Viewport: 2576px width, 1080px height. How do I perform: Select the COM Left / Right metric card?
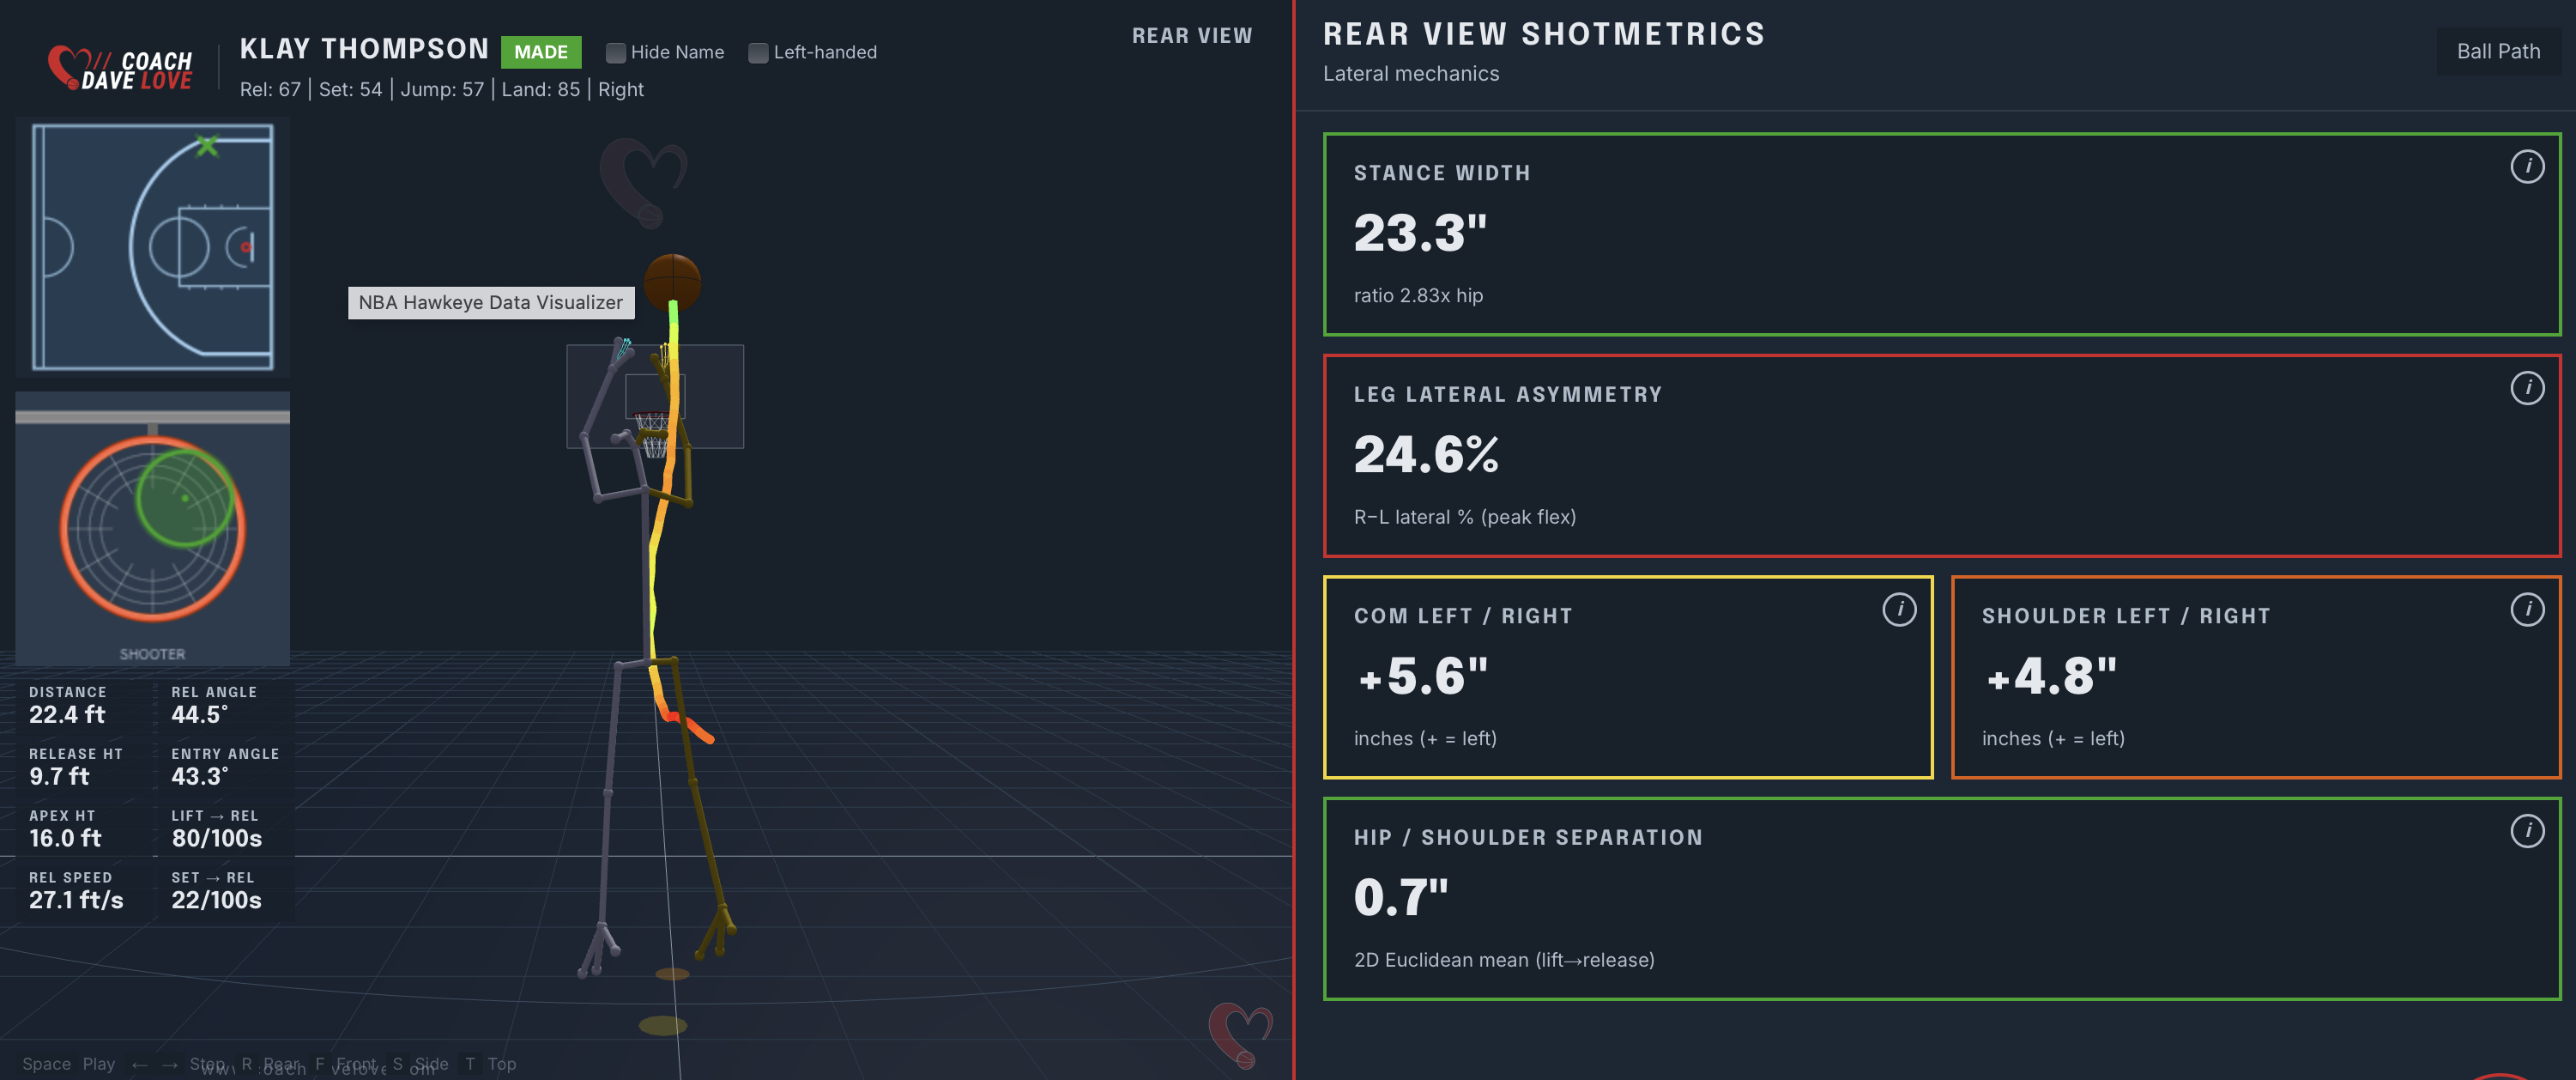coord(1627,677)
